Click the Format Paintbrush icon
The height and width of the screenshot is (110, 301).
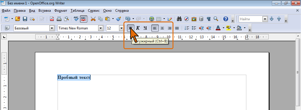(x=118, y=19)
